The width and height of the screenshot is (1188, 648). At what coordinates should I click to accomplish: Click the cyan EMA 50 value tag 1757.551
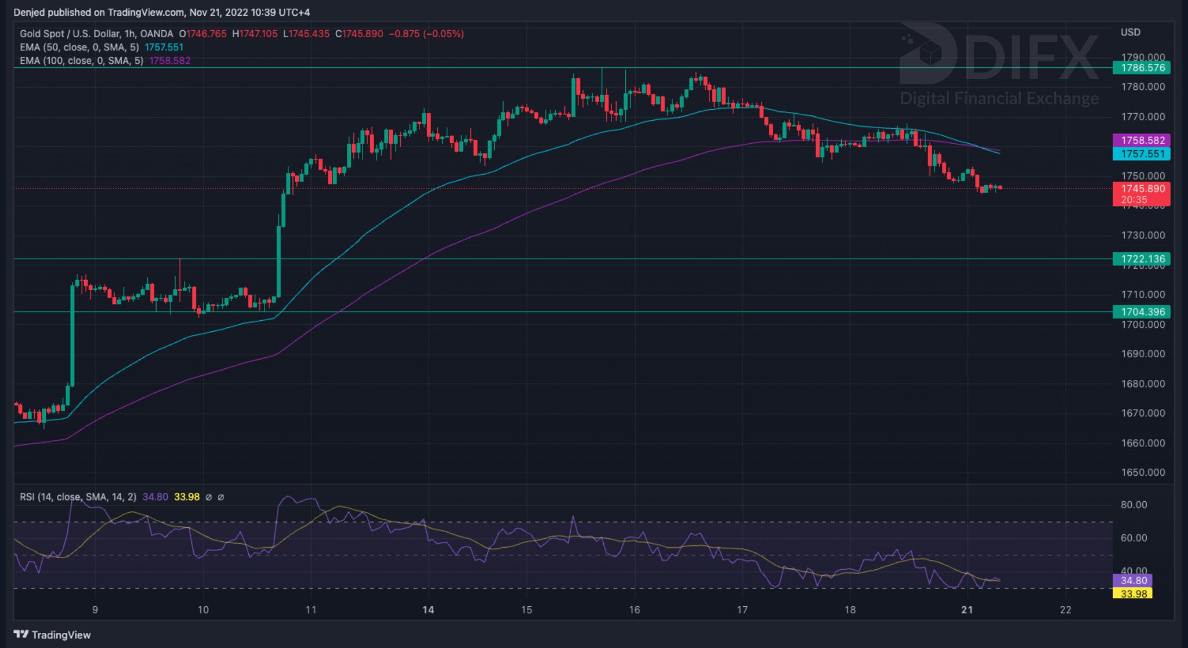point(1142,154)
